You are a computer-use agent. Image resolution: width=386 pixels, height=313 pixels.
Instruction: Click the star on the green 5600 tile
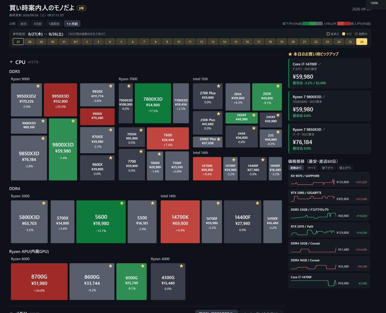[122, 203]
